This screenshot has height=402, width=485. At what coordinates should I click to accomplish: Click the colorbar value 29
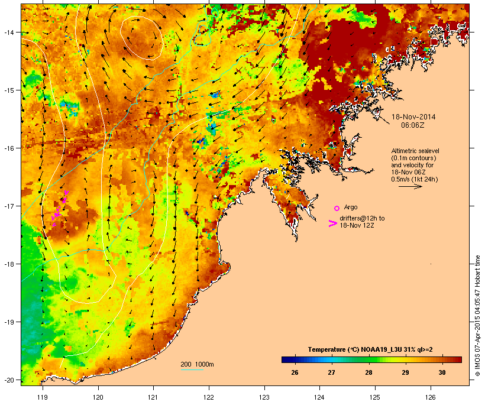pos(405,372)
